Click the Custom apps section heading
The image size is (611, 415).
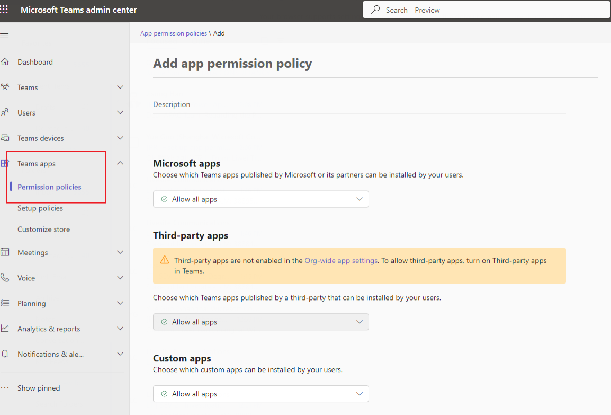point(182,358)
